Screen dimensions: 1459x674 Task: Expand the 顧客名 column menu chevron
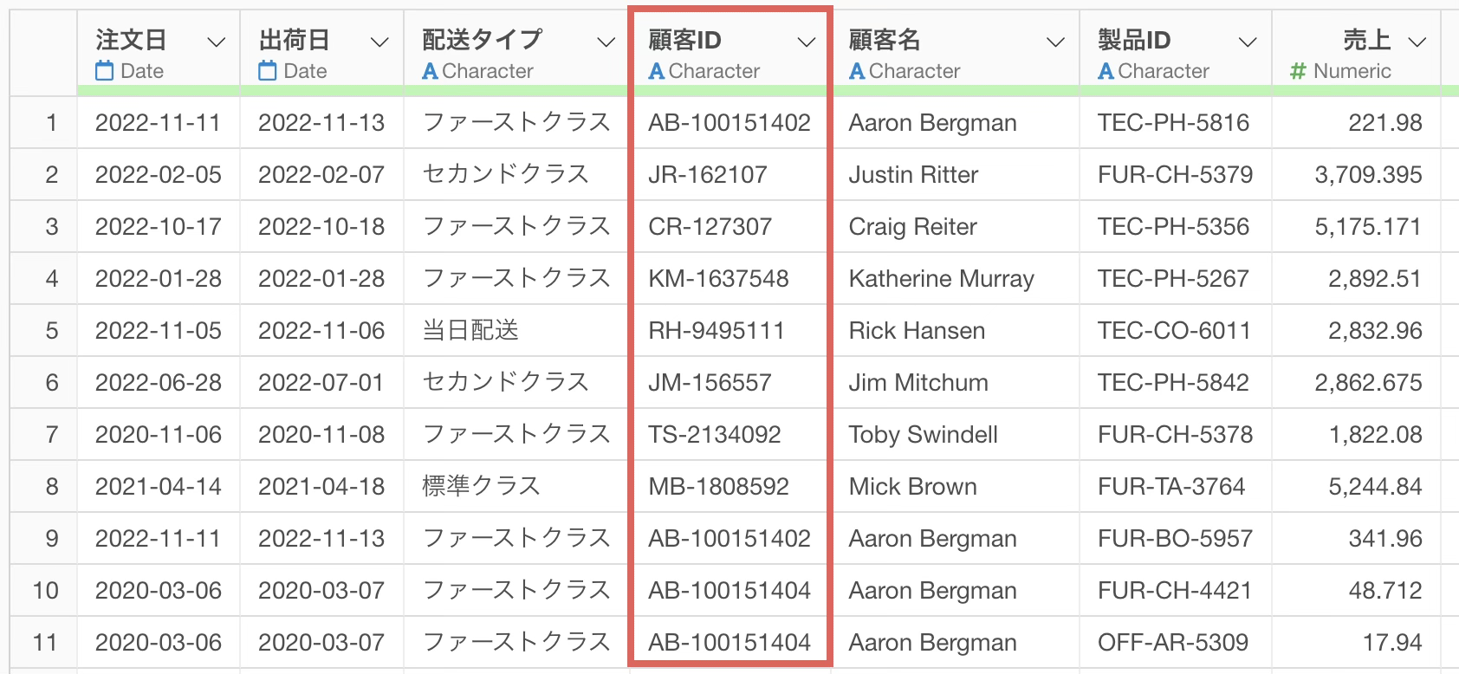tap(1055, 42)
